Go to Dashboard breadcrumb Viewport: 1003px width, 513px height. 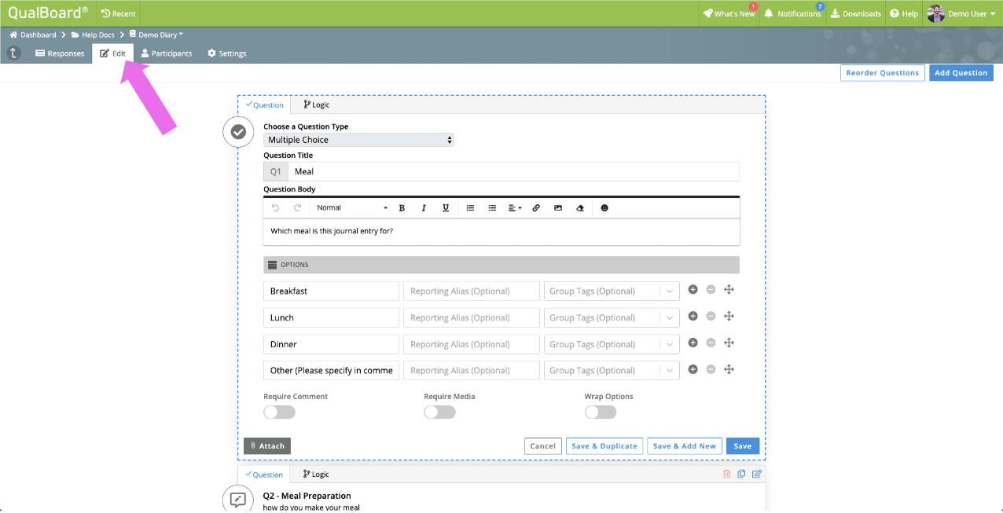(x=33, y=35)
